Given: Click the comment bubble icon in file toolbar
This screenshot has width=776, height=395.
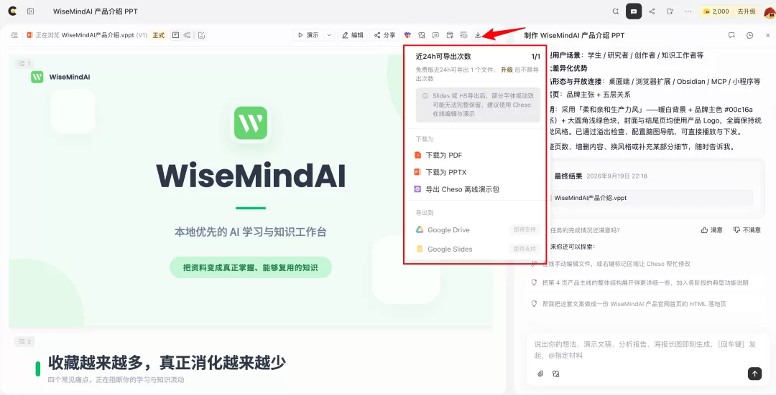Looking at the screenshot, I should (x=435, y=35).
